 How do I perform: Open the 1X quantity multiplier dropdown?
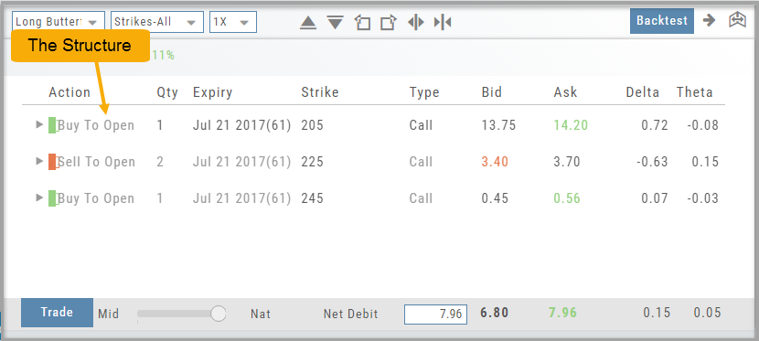point(233,22)
